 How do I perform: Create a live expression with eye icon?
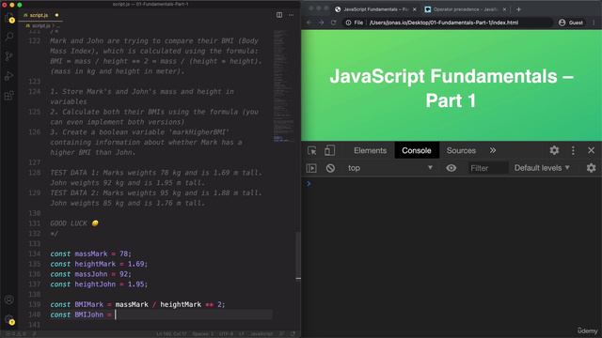(x=451, y=168)
